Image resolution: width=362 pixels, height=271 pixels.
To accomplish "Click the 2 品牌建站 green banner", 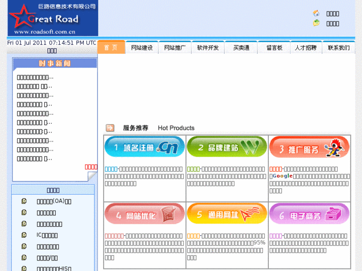I will pos(227,147).
